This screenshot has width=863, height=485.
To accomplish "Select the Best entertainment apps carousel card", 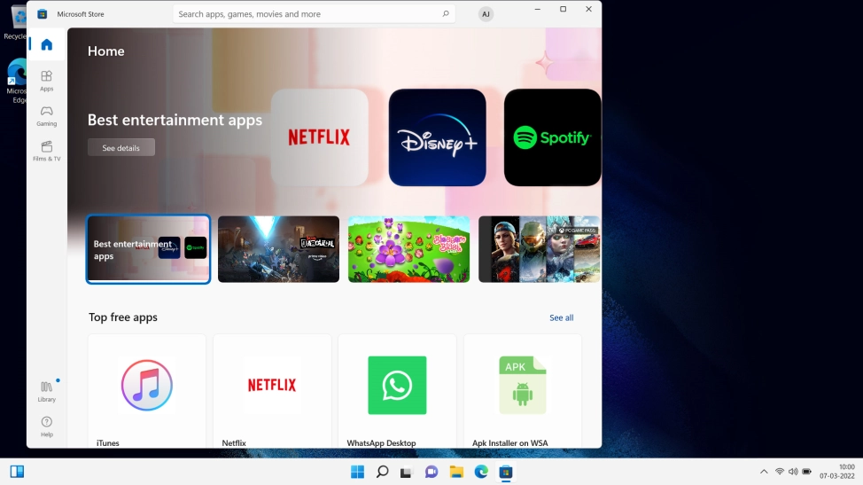I will [x=148, y=249].
